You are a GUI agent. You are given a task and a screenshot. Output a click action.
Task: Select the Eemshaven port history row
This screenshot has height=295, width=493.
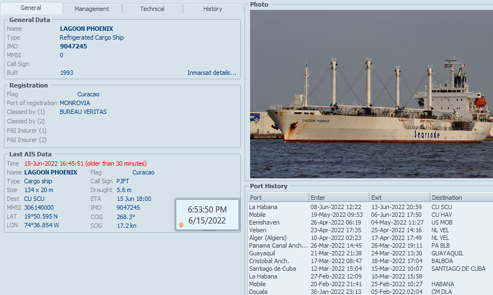370,222
